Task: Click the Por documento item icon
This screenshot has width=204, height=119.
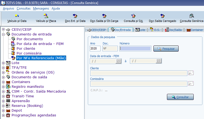Action: [13, 39]
